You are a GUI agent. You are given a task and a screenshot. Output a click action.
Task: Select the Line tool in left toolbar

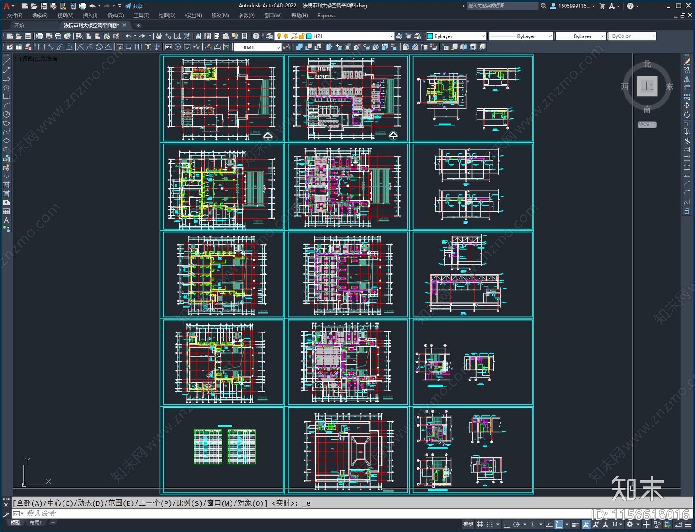click(x=6, y=62)
